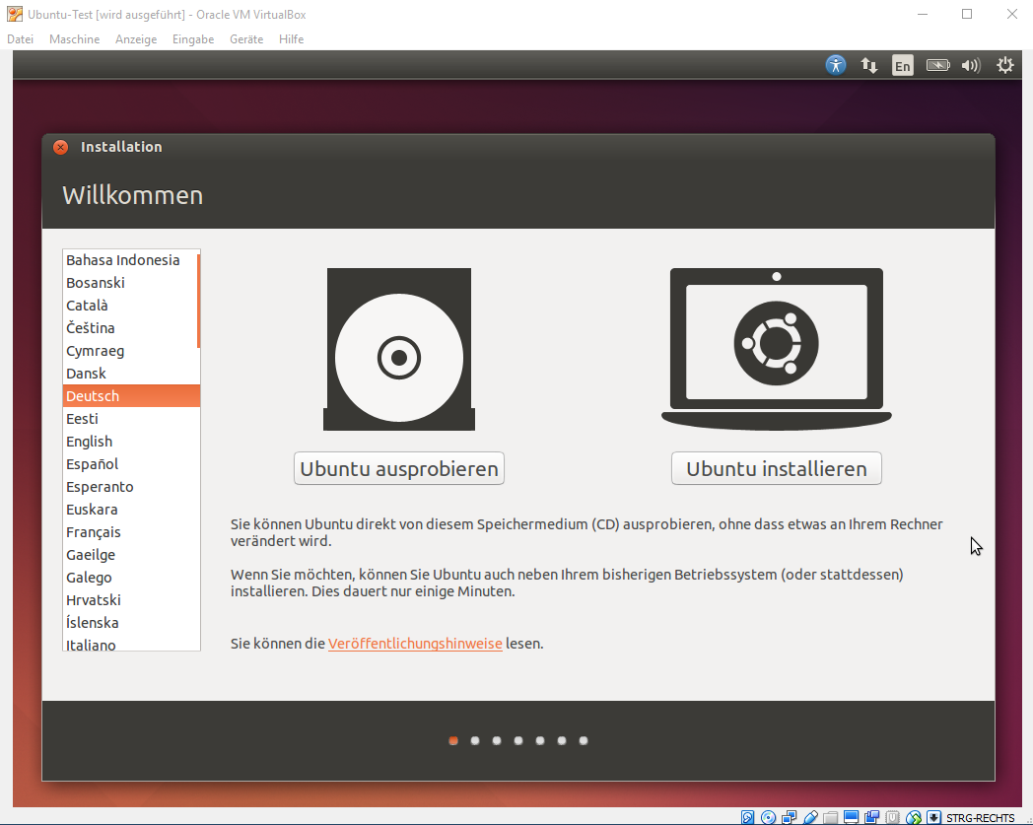Select English in the language list

(90, 442)
